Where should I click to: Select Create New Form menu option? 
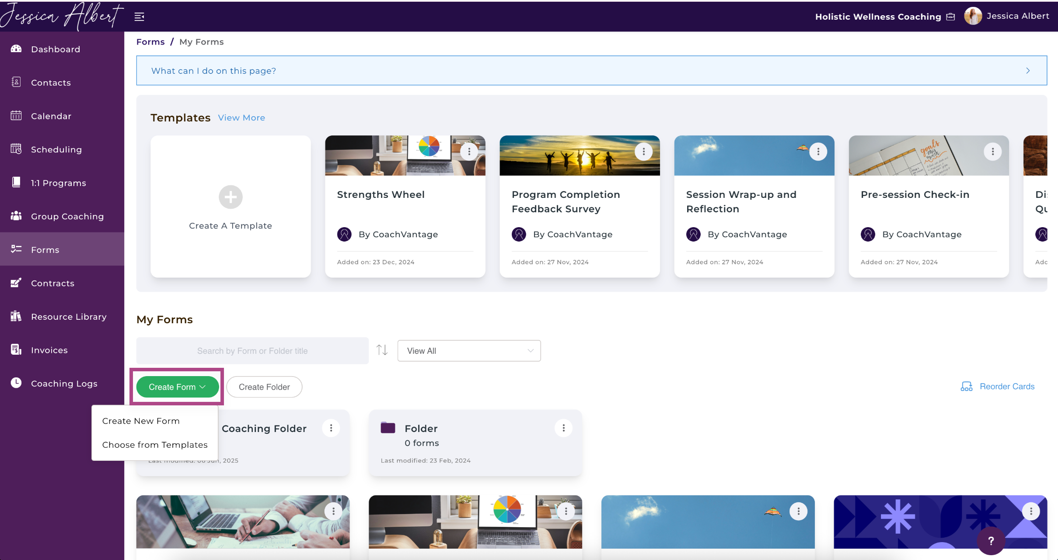141,421
